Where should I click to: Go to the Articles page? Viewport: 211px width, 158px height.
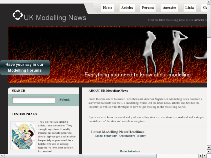pyautogui.click(x=127, y=8)
